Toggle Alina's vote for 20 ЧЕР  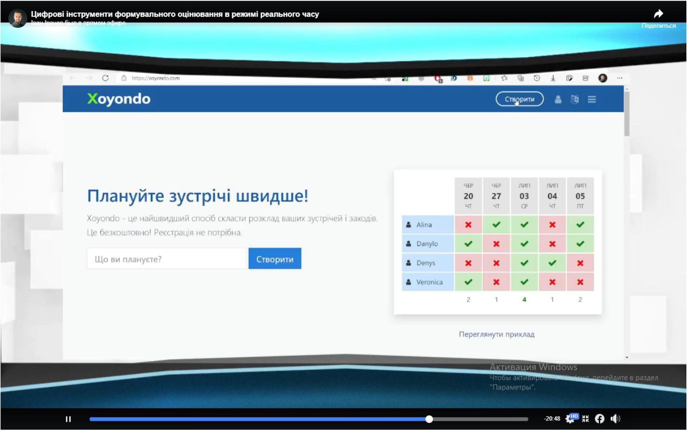point(468,225)
